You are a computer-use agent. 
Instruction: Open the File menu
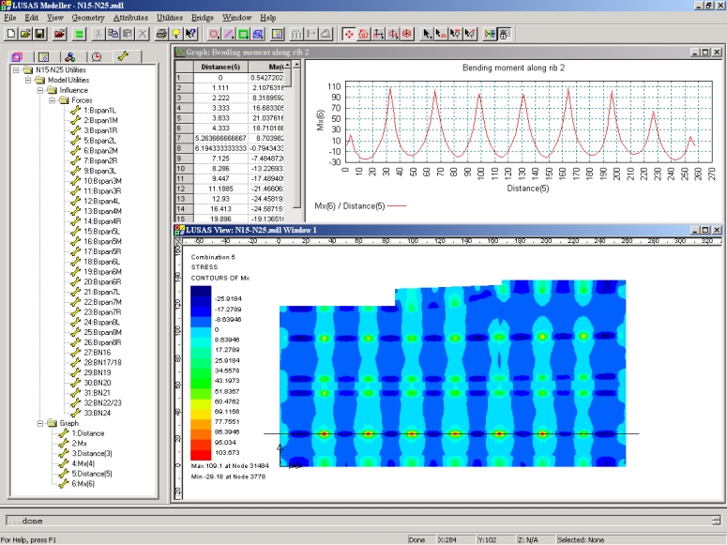(9, 18)
